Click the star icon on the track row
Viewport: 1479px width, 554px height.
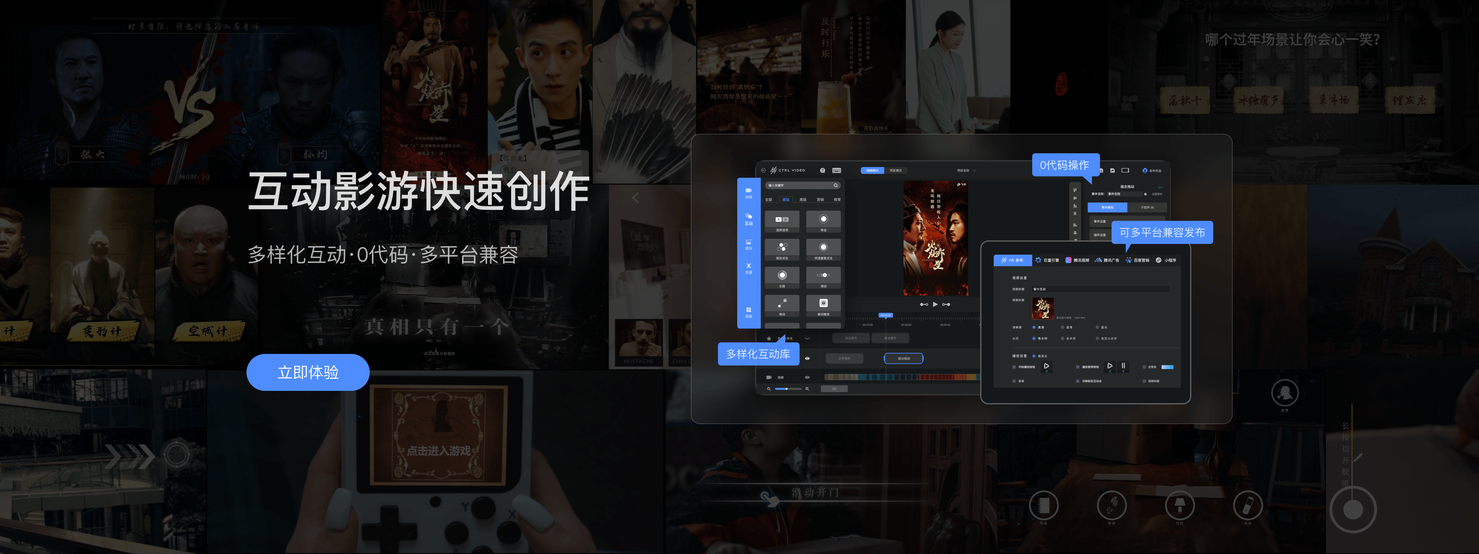(x=770, y=339)
